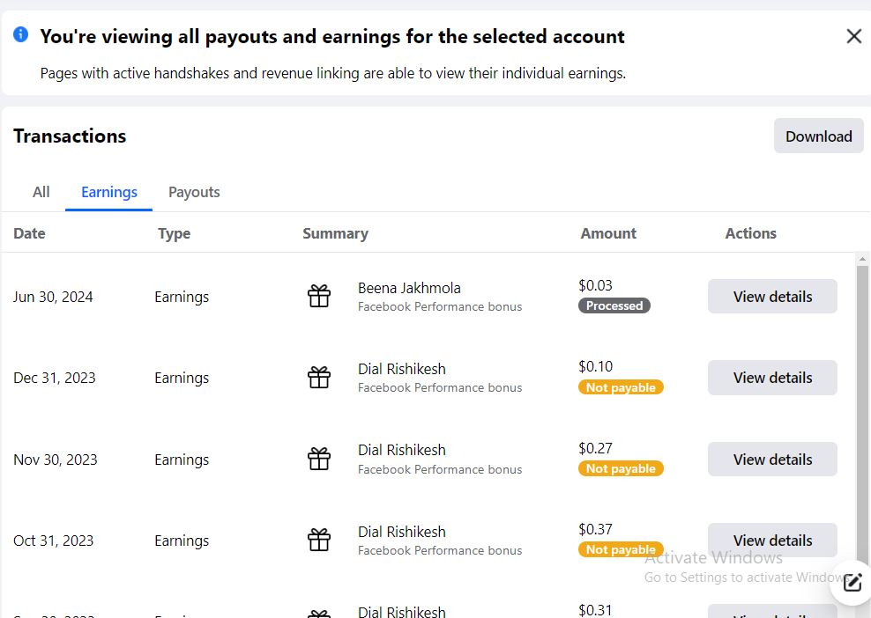
Task: View details for Dec 31, 2023 earning
Action: click(772, 378)
